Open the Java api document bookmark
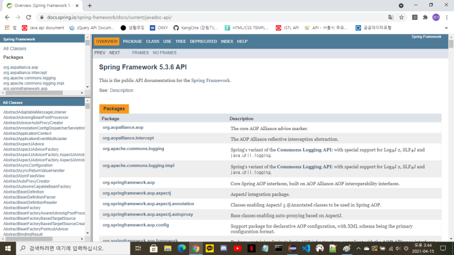The image size is (454, 255). (43, 28)
